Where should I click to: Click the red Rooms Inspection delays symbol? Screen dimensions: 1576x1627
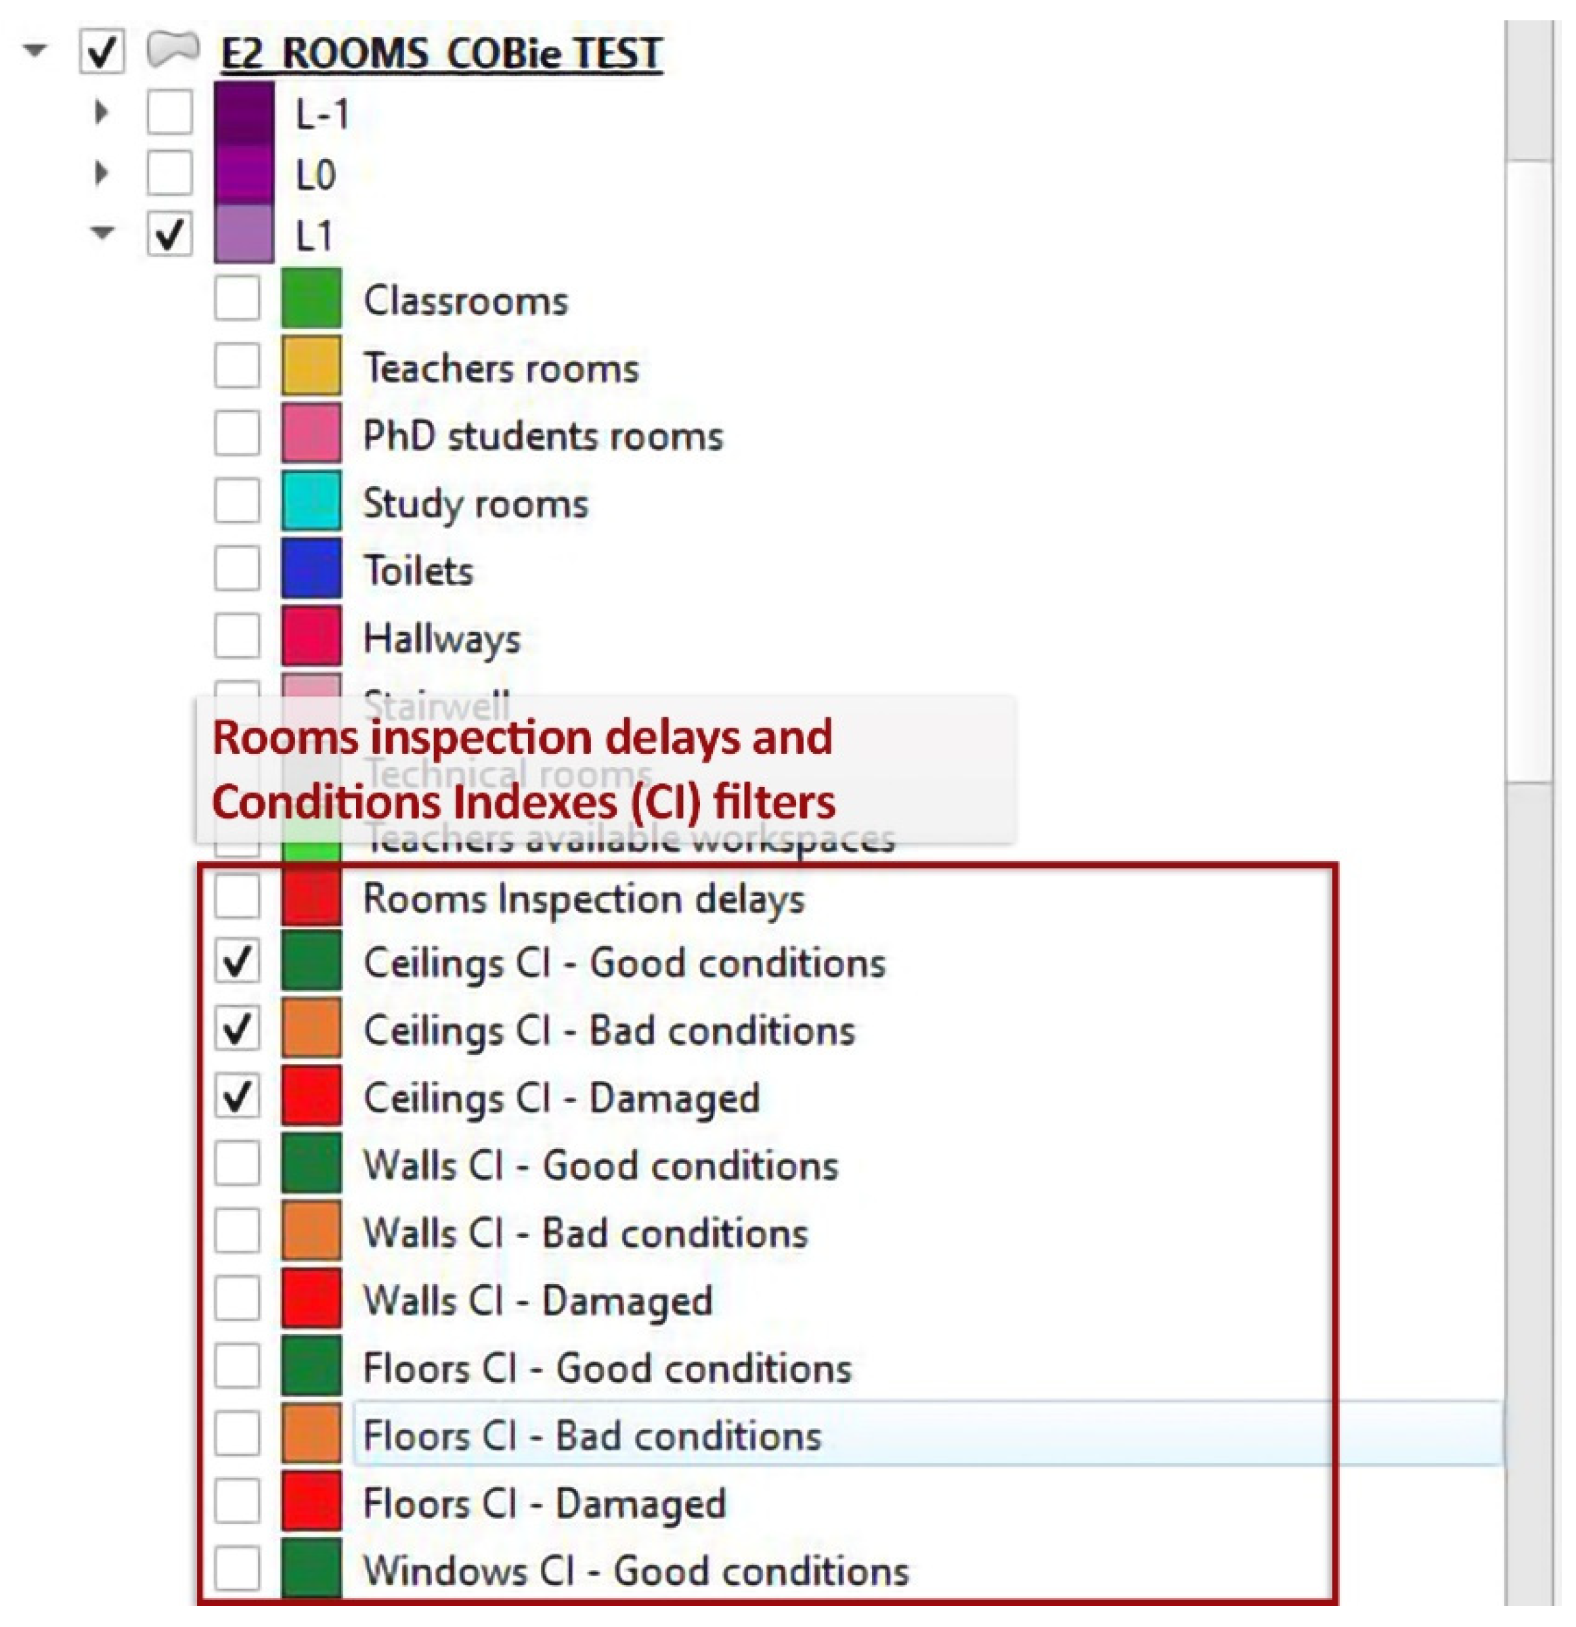pos(311,898)
